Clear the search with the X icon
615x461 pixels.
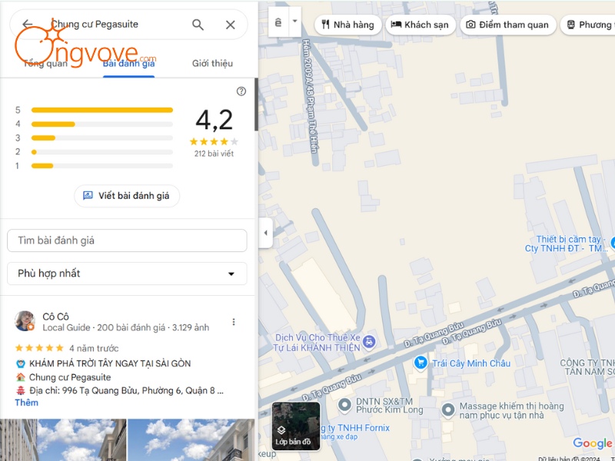click(230, 25)
